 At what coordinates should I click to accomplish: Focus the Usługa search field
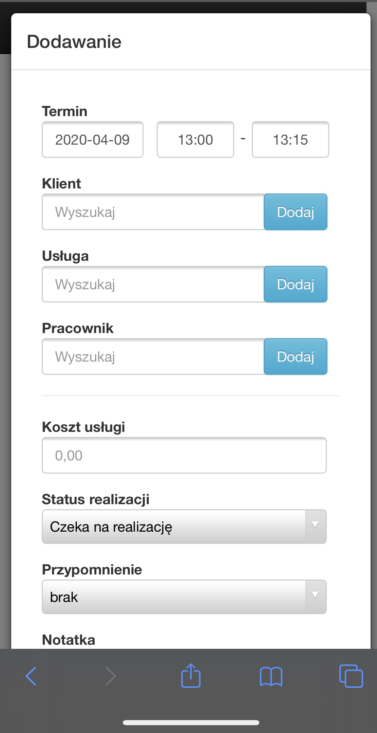(153, 285)
